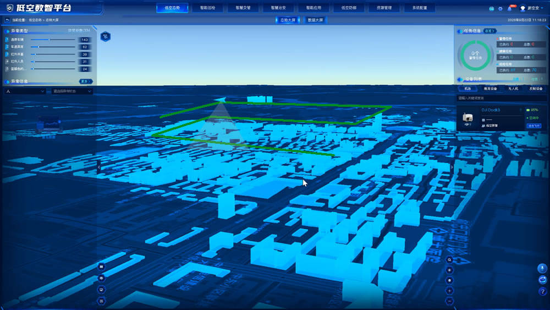Image resolution: width=550 pixels, height=310 pixels.
Task: Click the 总览 button beside 任务信息
Action: click(490, 31)
